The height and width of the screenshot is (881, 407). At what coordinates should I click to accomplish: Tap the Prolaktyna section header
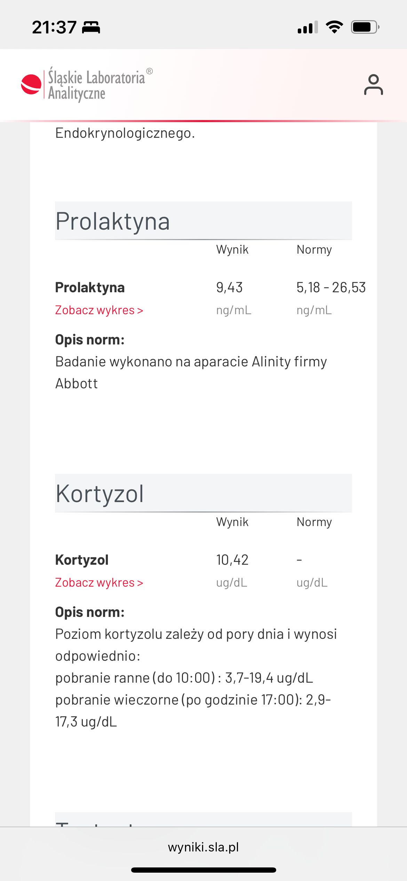point(203,221)
